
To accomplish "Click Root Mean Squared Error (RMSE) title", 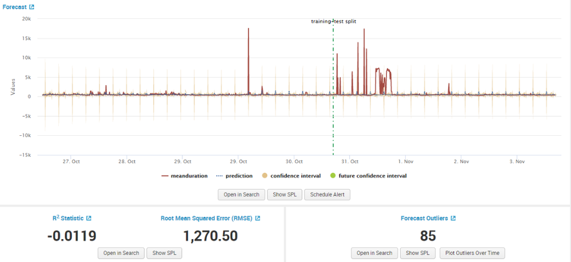I will tap(207, 218).
